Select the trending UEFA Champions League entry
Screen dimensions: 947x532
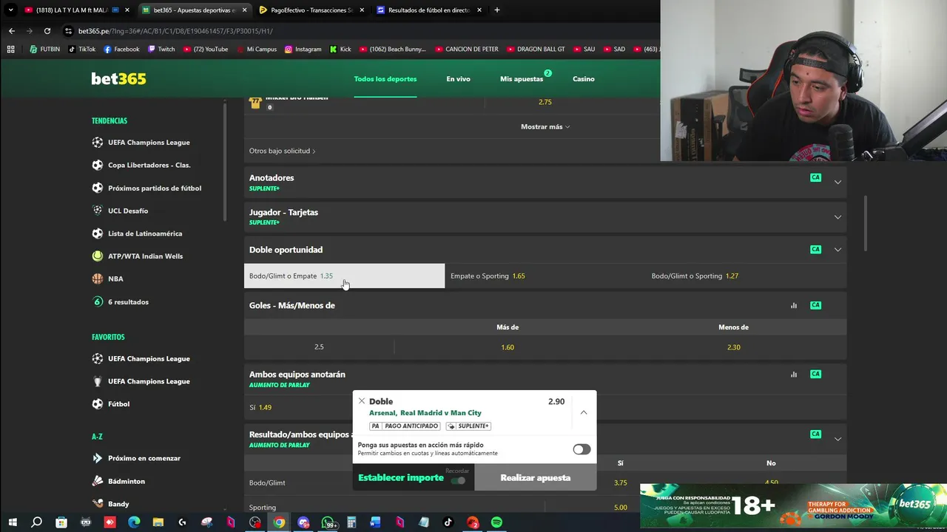tap(148, 143)
